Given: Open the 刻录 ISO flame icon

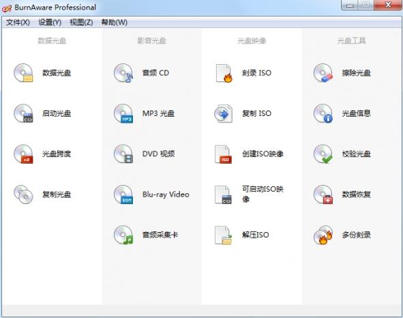Looking at the screenshot, I should (224, 73).
